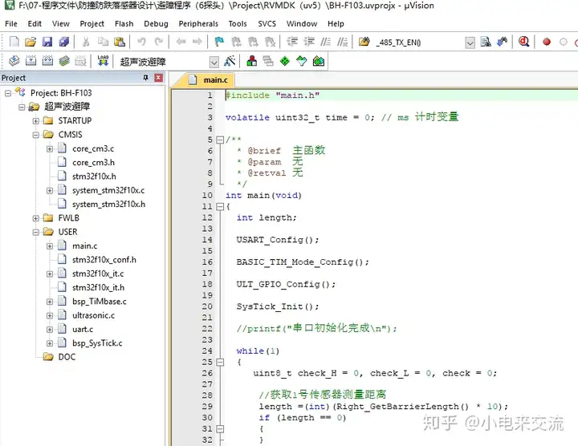Pin the Project panel

tap(145, 77)
